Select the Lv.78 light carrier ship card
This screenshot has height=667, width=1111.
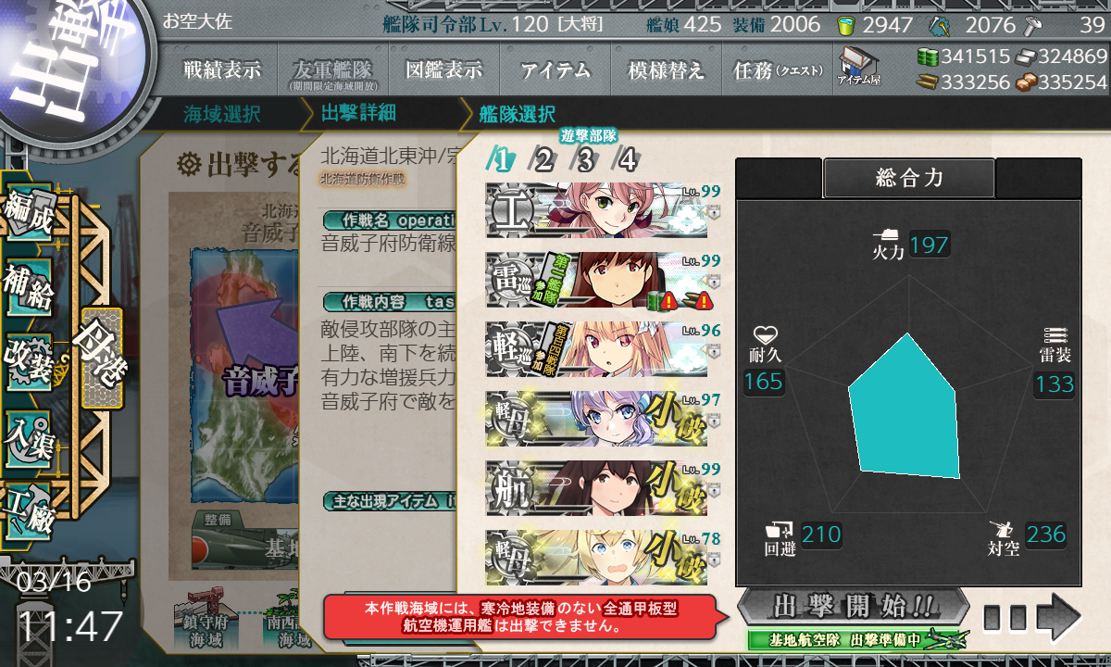(597, 557)
